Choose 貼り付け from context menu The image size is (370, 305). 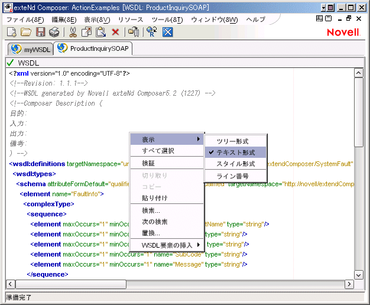coord(167,198)
